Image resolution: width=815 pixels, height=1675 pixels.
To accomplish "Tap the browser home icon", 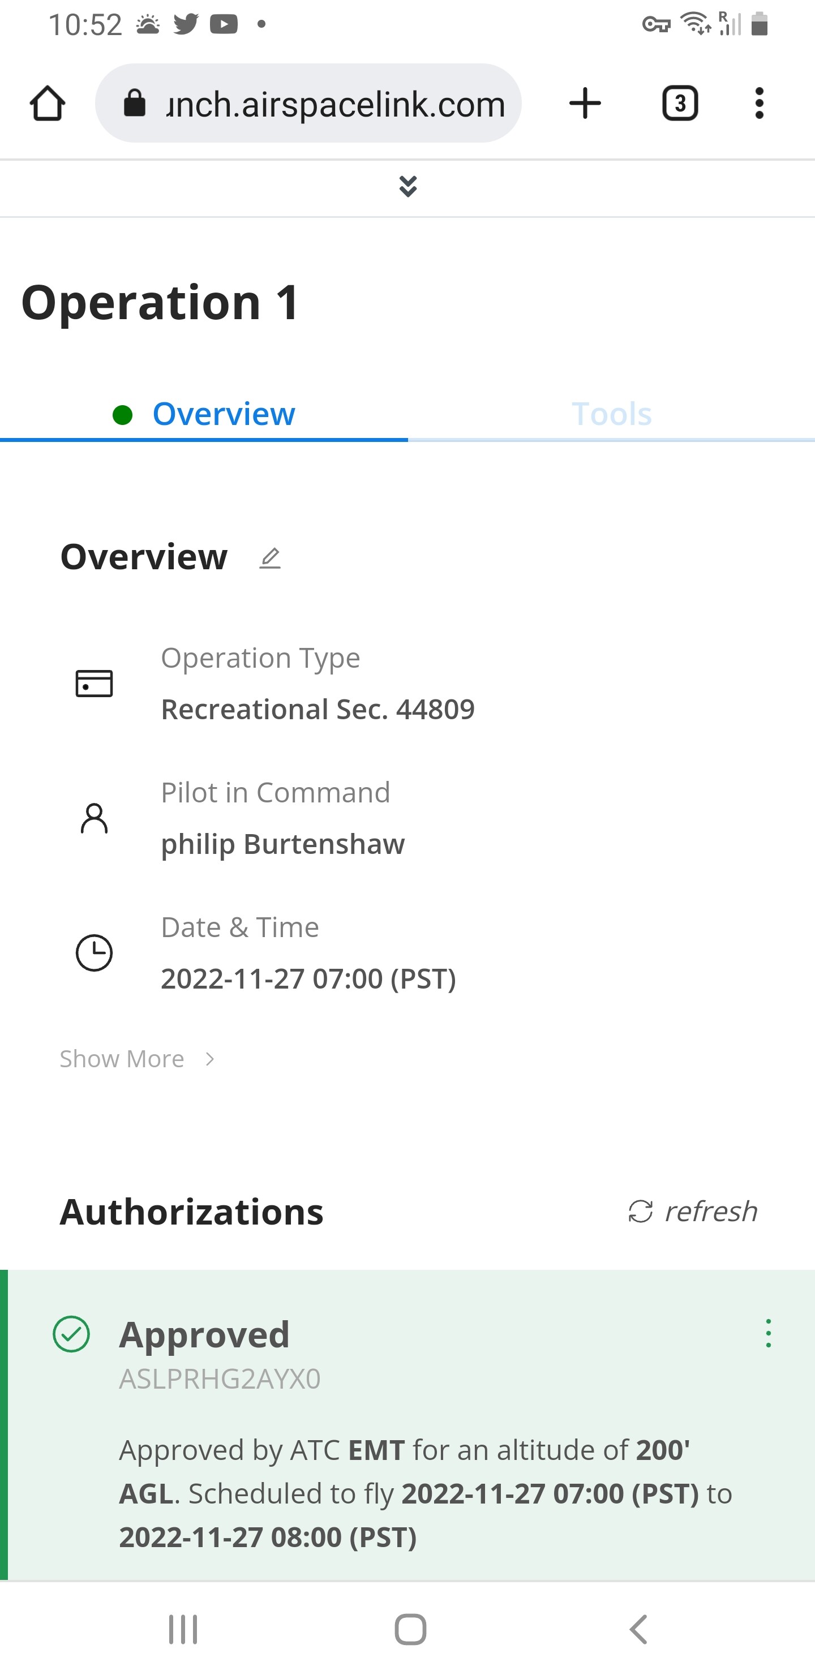I will tap(48, 104).
